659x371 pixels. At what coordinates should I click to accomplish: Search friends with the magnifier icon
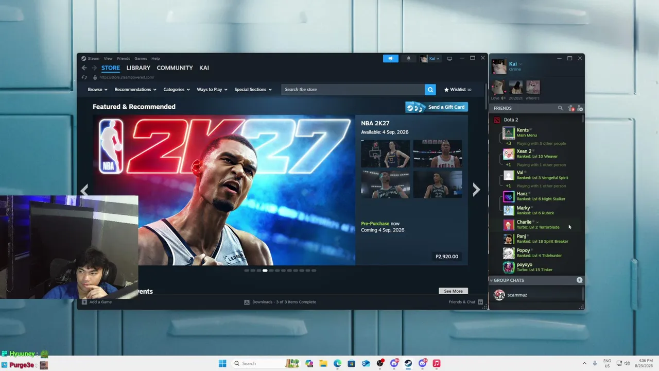pos(560,108)
